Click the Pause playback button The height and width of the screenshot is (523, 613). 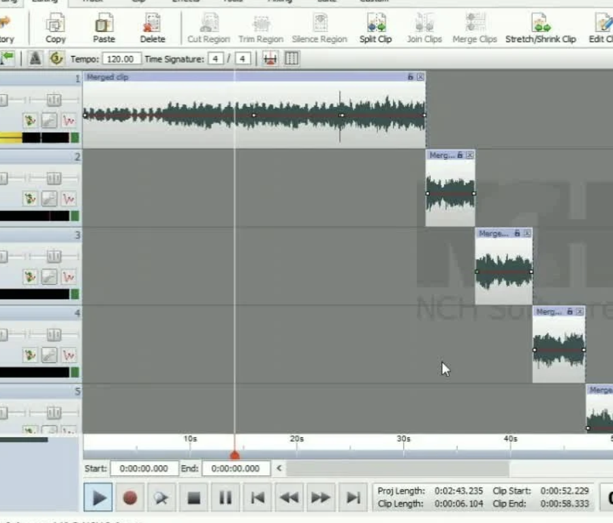pyautogui.click(x=225, y=498)
